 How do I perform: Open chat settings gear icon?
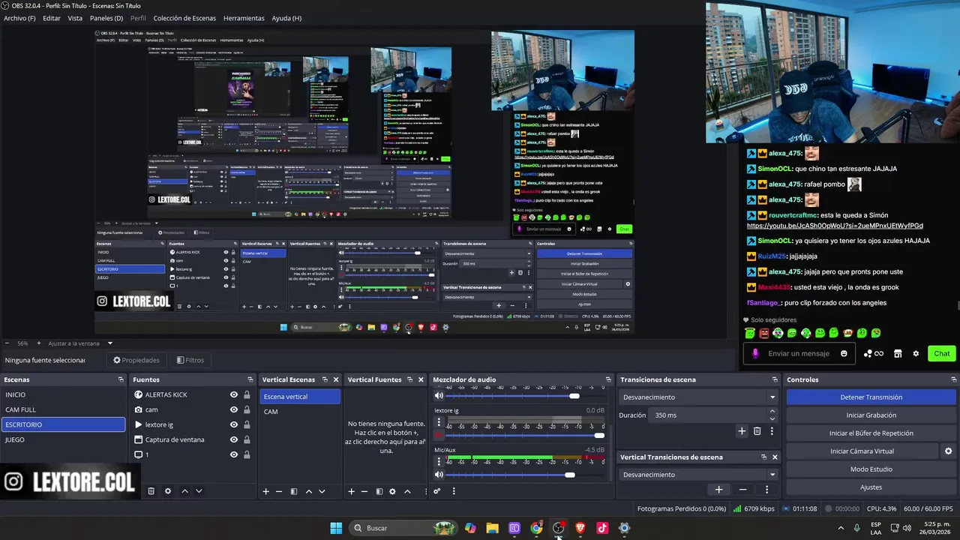[916, 353]
